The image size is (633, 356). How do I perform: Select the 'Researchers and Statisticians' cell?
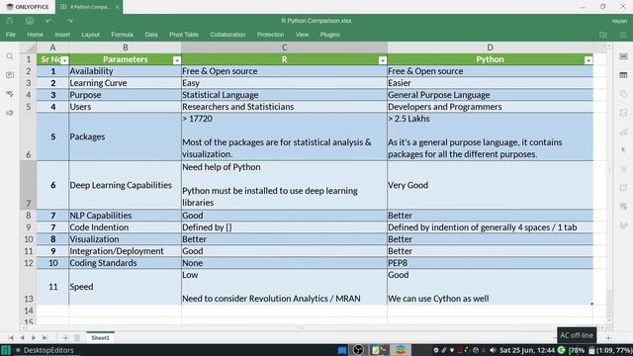pyautogui.click(x=284, y=107)
